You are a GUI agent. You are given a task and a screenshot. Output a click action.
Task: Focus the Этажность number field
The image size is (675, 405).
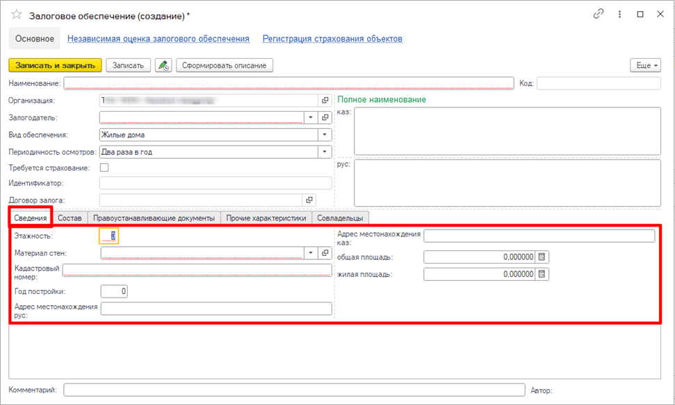pos(108,236)
